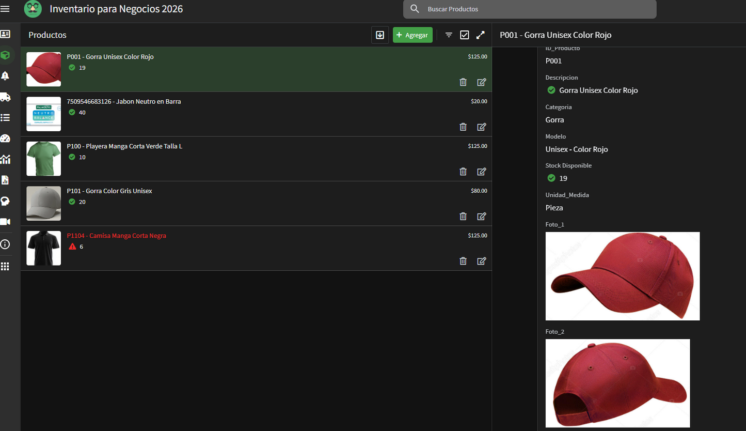Screen dimensions: 746x431
Task: Select row P001 - Gorra Unisex Color Rojo
Action: point(256,69)
